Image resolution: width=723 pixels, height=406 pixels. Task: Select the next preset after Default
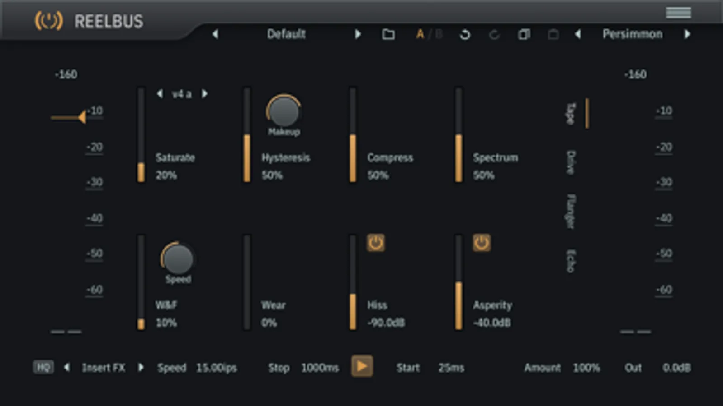(358, 34)
